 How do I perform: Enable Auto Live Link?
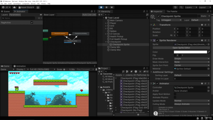(x=89, y=15)
